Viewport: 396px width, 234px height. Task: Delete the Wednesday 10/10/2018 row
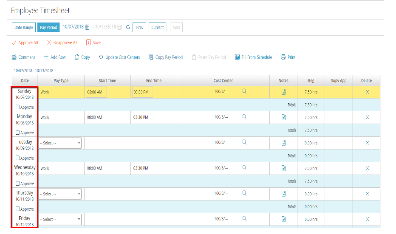pos(368,168)
